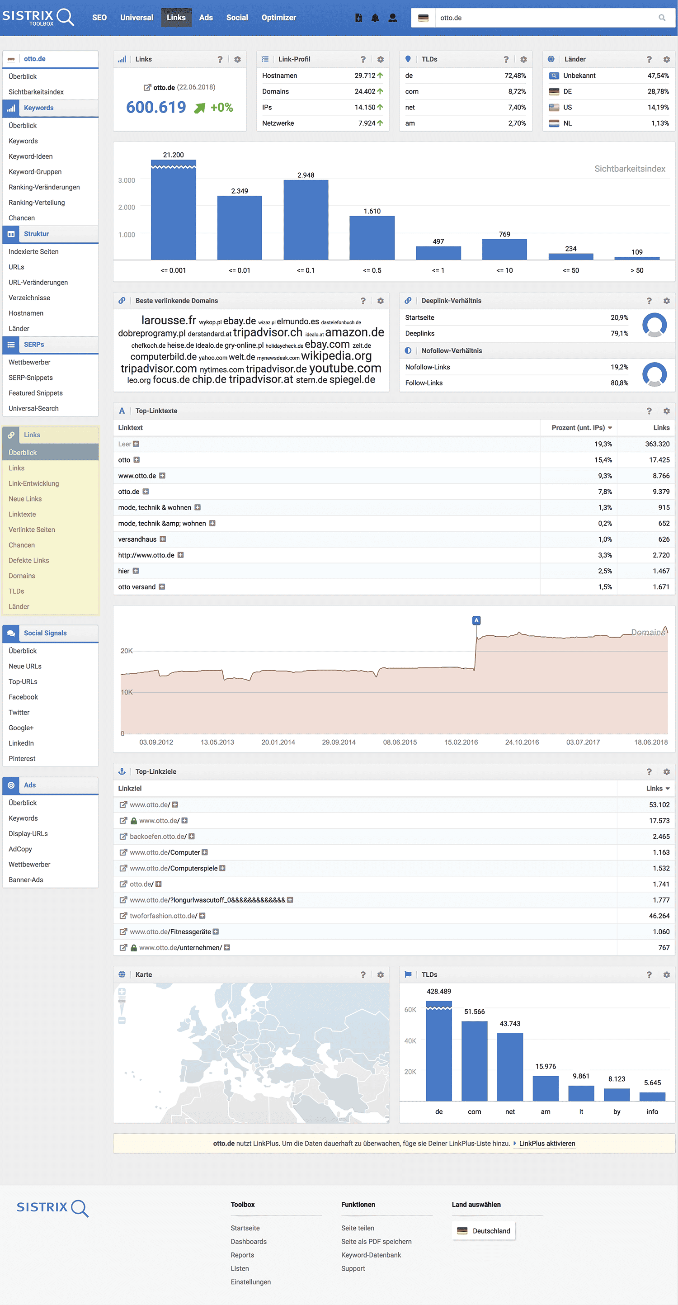Viewport: 678px width, 1305px height.
Task: Open Facebook under Social Signals
Action: coord(24,697)
